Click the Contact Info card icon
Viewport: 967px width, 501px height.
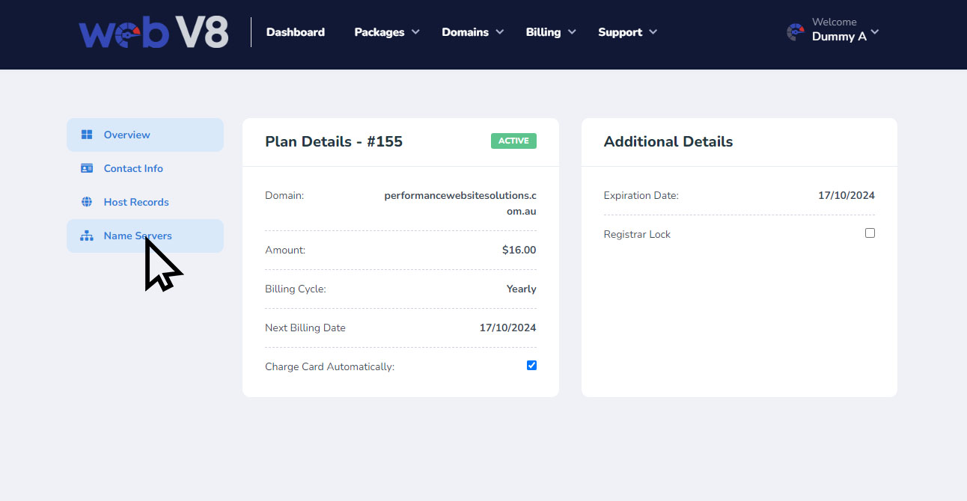(x=87, y=168)
